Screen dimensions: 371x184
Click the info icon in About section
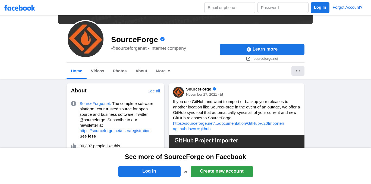[x=74, y=104]
